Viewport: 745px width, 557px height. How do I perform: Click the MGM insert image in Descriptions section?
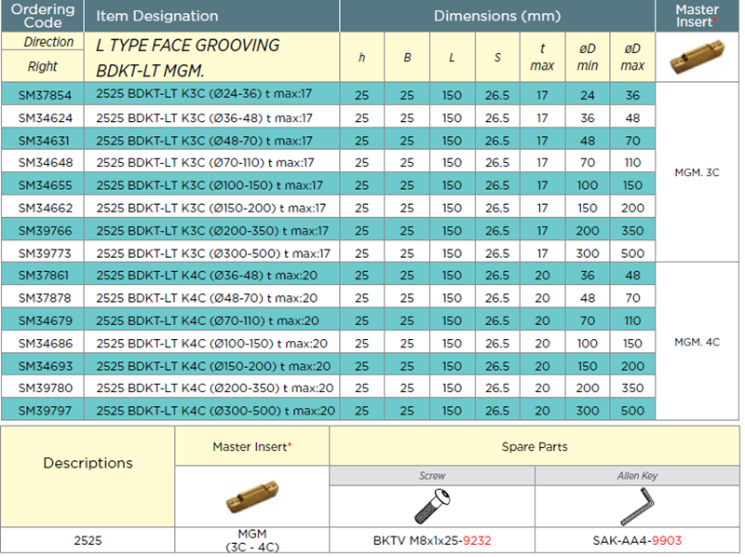pyautogui.click(x=251, y=496)
